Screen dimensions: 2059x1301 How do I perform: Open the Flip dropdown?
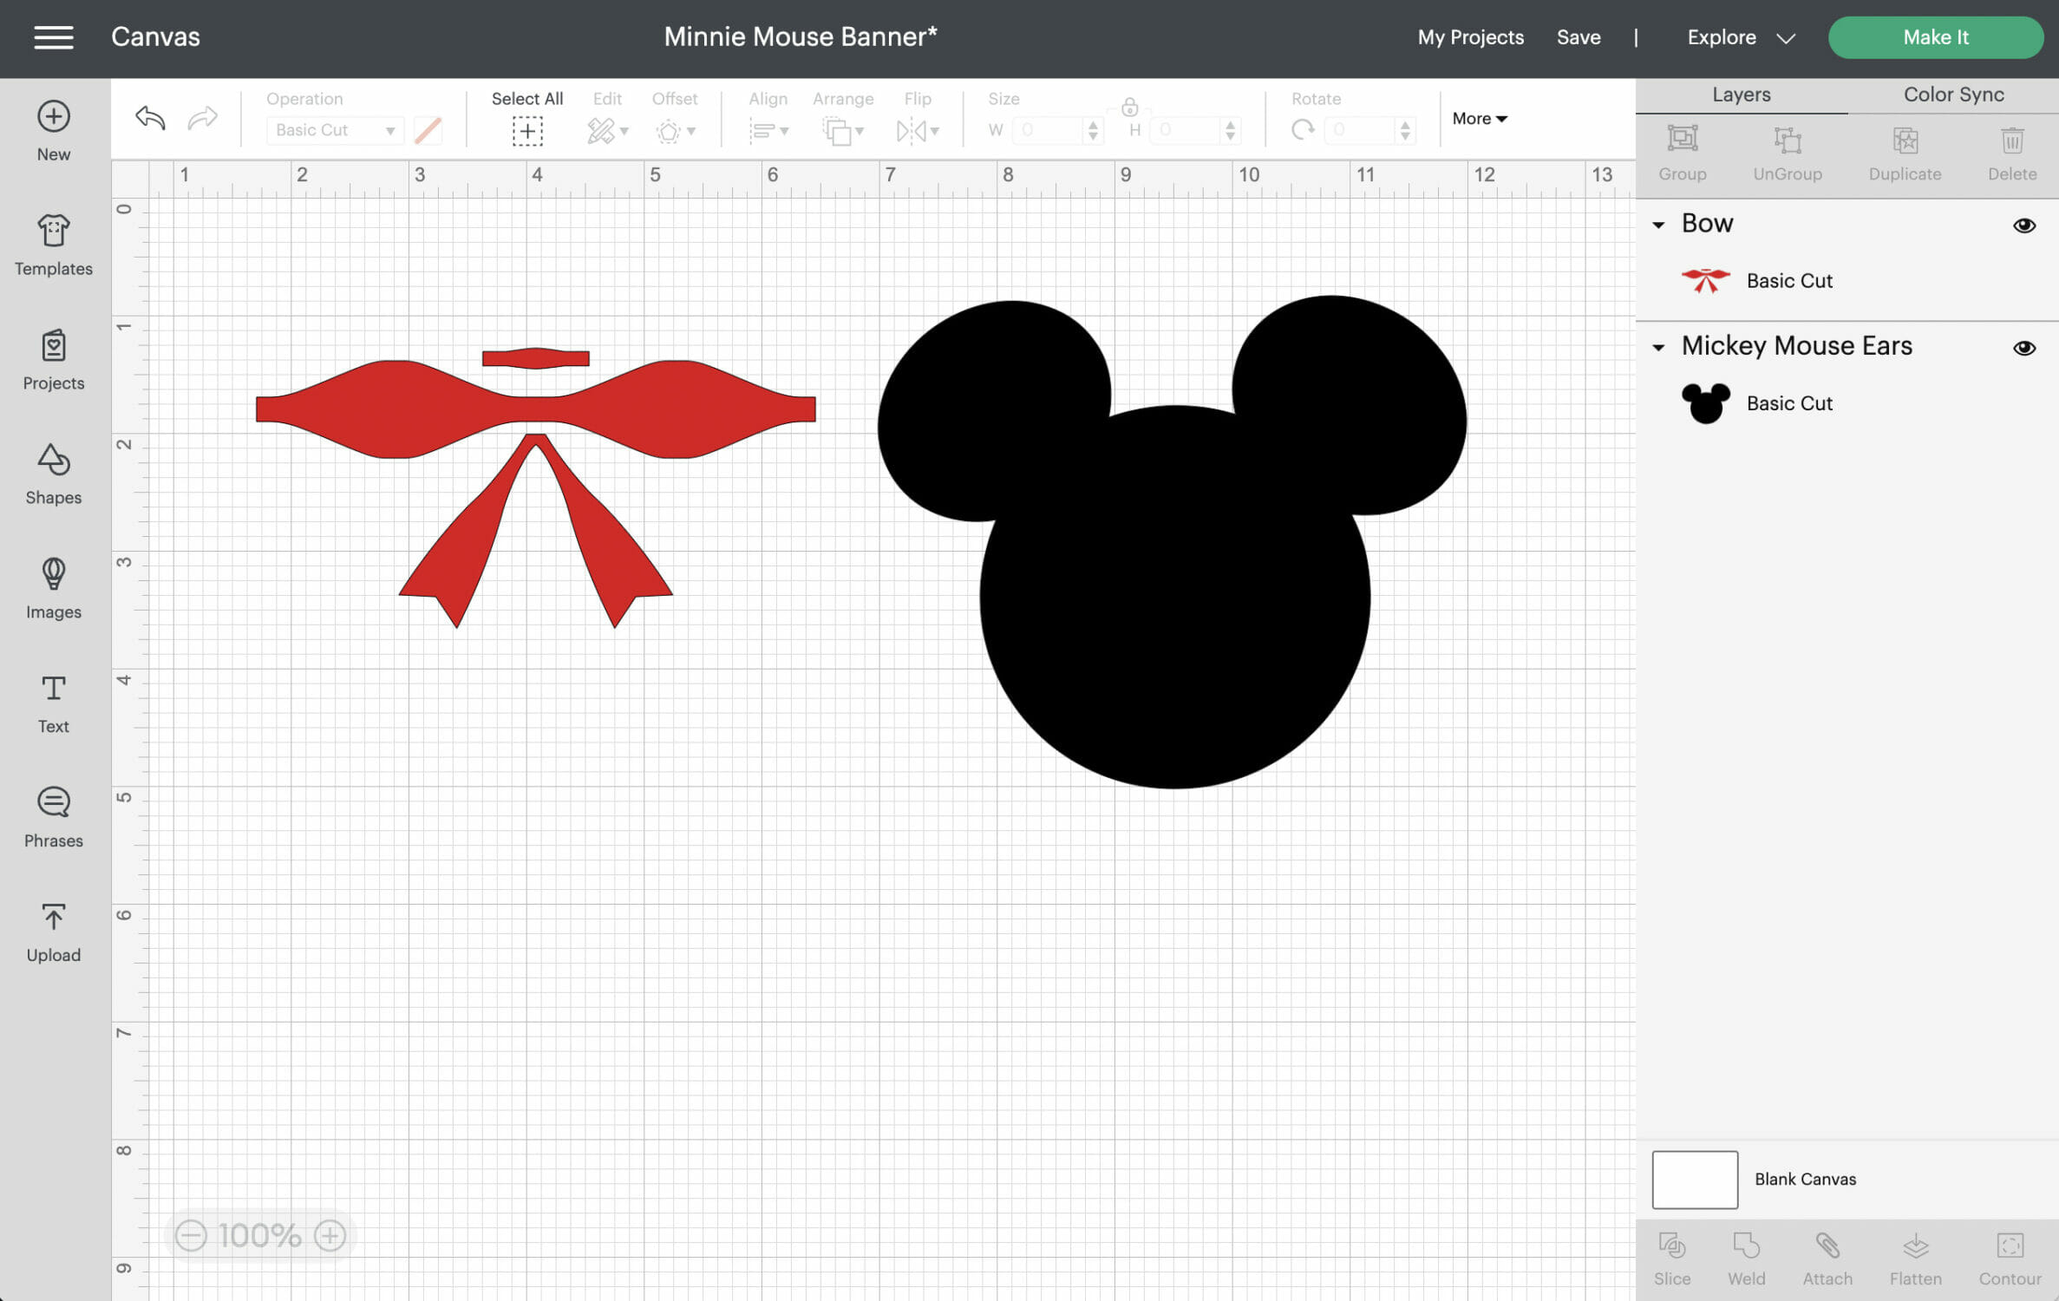(x=918, y=131)
